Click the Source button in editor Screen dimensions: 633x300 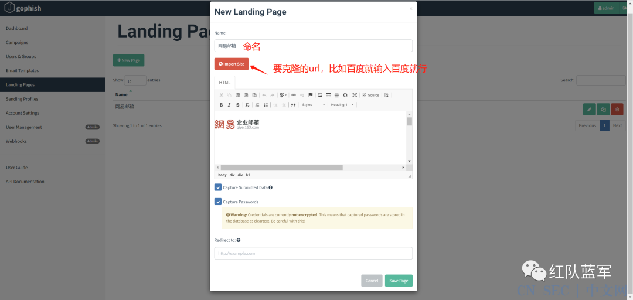(371, 95)
